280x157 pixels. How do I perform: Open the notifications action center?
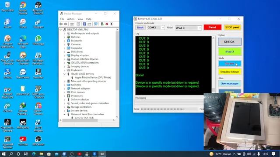273,154
